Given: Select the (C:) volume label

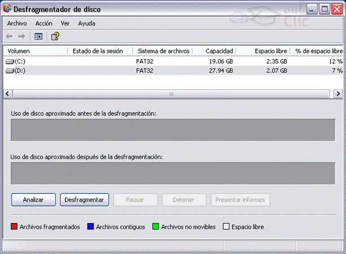Looking at the screenshot, I should click(20, 62).
